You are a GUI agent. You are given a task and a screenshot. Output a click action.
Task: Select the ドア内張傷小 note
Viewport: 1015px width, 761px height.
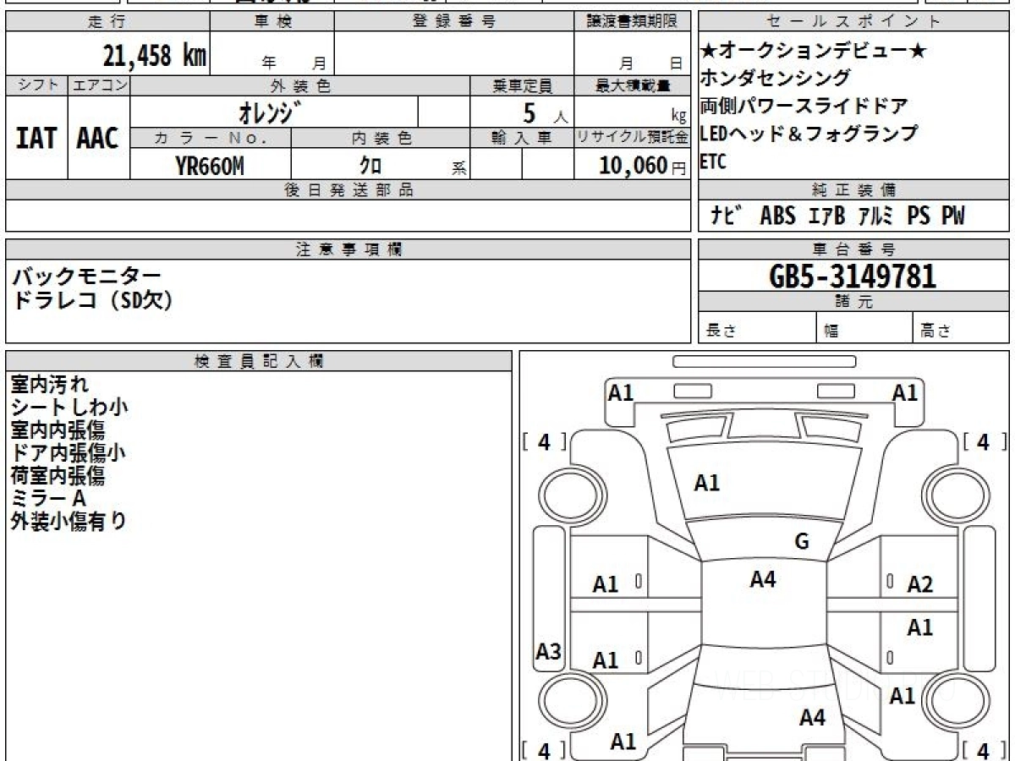(68, 452)
